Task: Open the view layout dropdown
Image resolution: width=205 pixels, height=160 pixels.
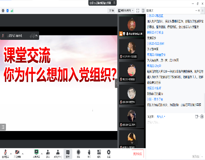Action: coord(126,10)
